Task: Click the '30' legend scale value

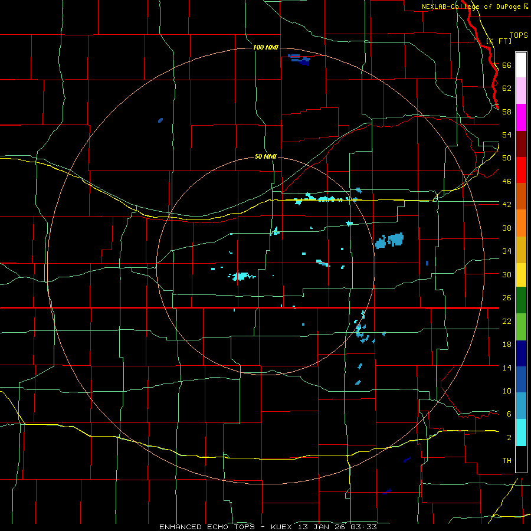Action: (507, 274)
